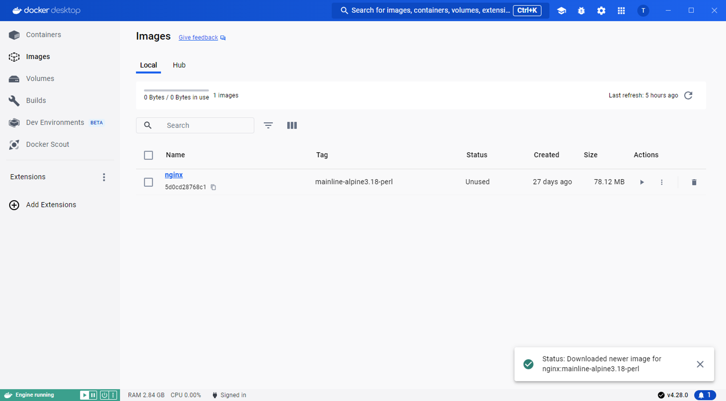The height and width of the screenshot is (401, 726).
Task: Open nginx row more actions menu
Action: [x=661, y=182]
